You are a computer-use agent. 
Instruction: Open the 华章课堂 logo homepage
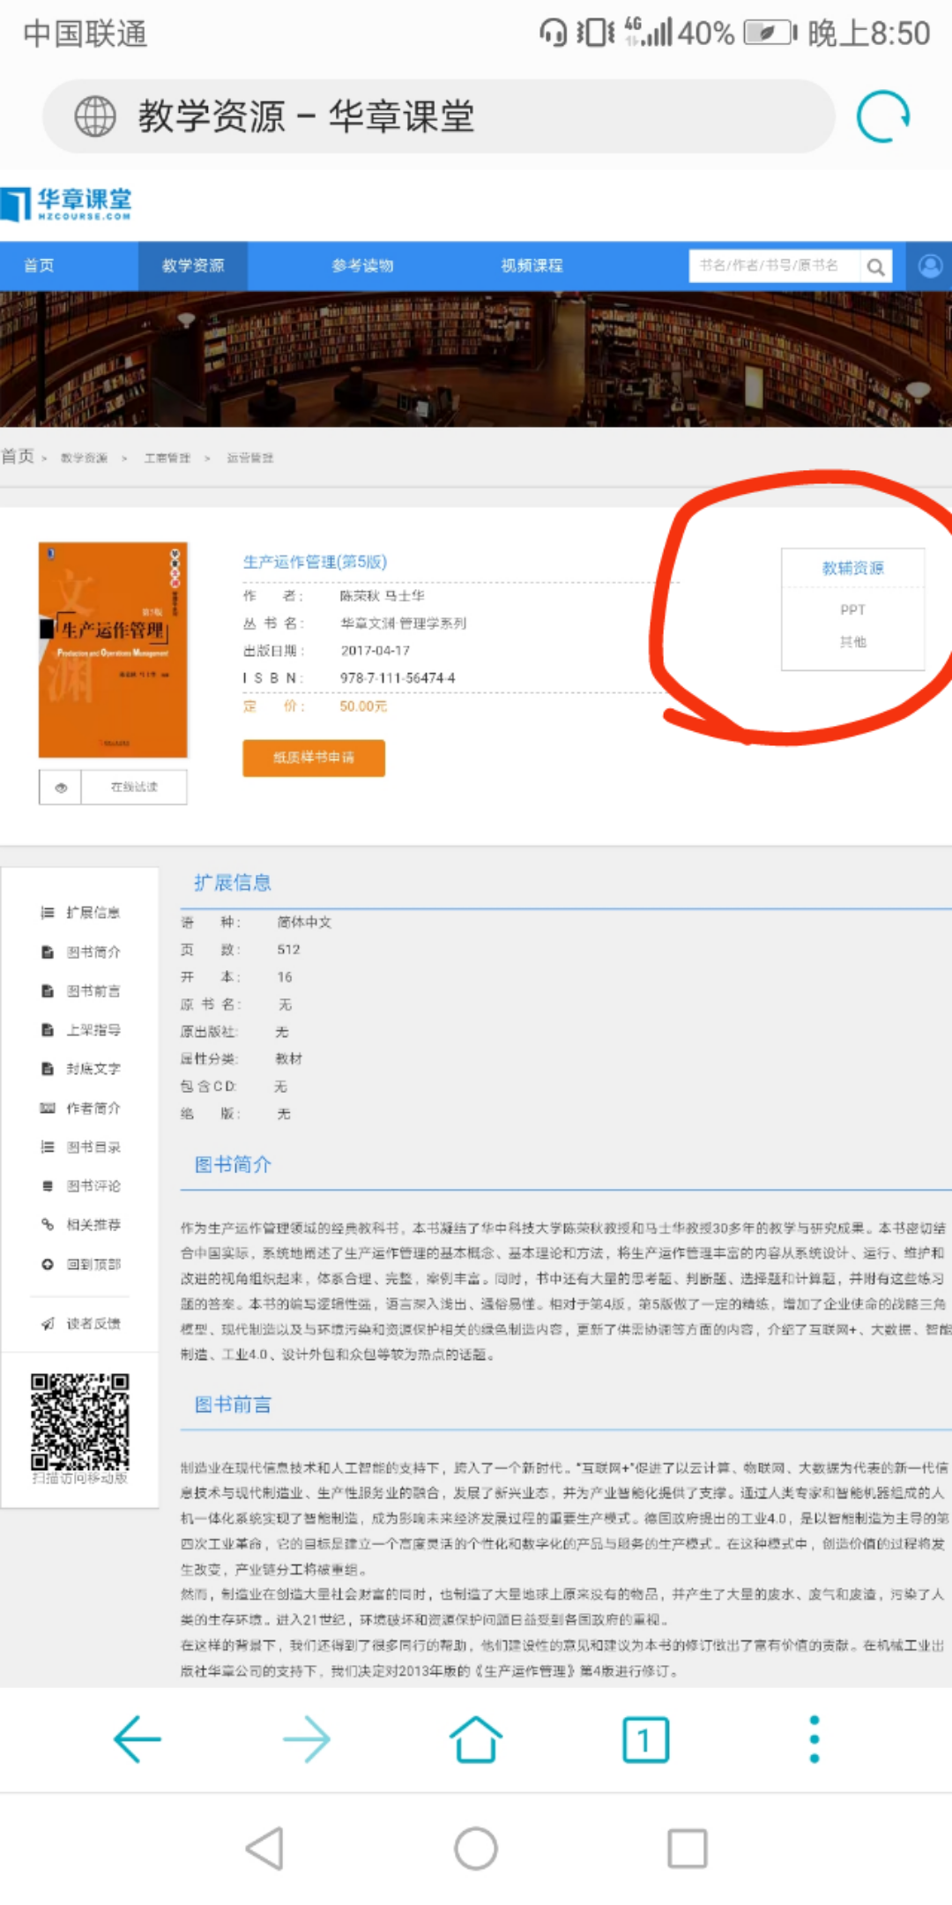[67, 204]
